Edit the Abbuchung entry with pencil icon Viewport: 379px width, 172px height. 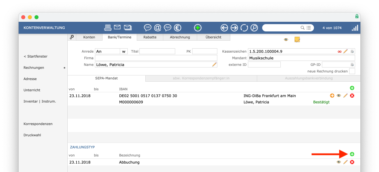(x=345, y=162)
